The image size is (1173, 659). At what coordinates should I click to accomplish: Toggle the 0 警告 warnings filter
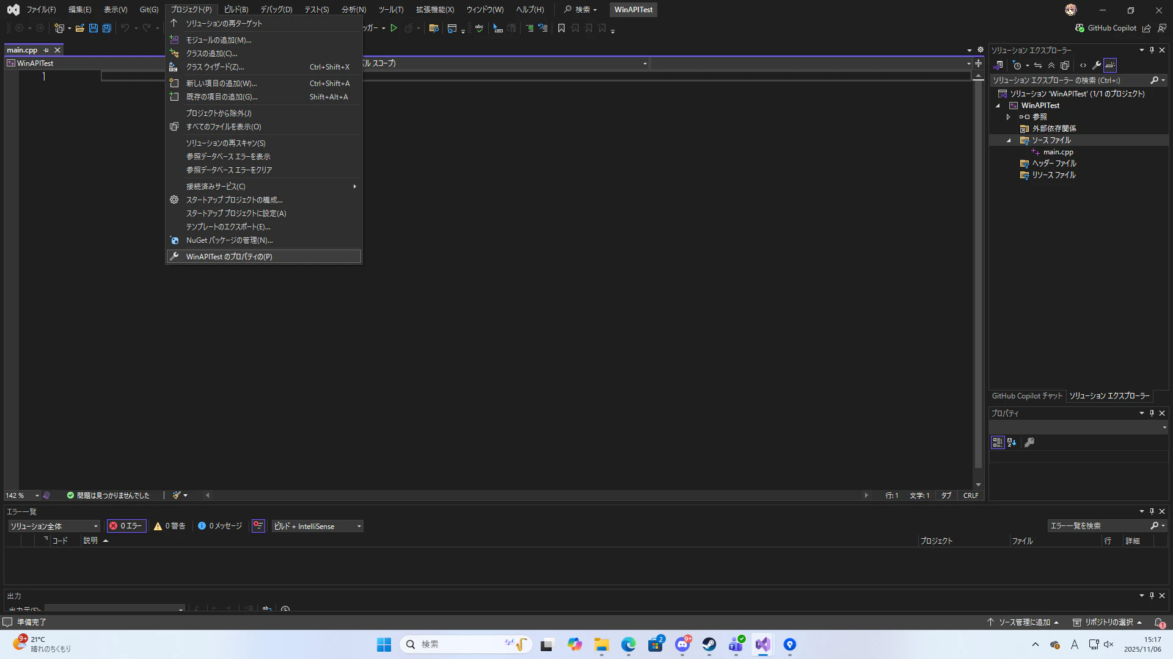coord(170,526)
